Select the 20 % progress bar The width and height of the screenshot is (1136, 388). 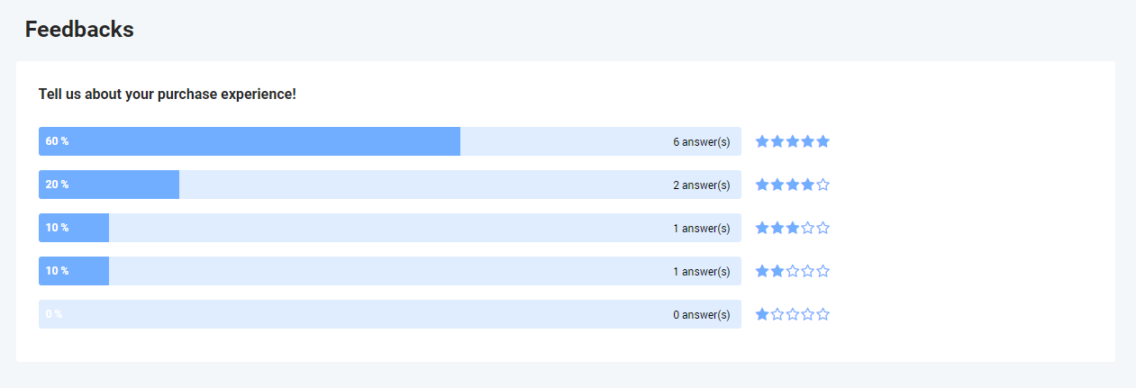point(390,185)
